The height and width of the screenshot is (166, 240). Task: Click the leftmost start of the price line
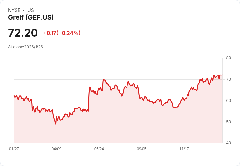[14, 96]
